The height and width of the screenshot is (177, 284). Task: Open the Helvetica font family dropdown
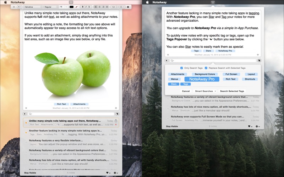click(x=33, y=7)
